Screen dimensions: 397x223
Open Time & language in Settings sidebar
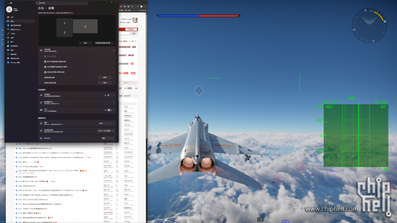coord(20,46)
